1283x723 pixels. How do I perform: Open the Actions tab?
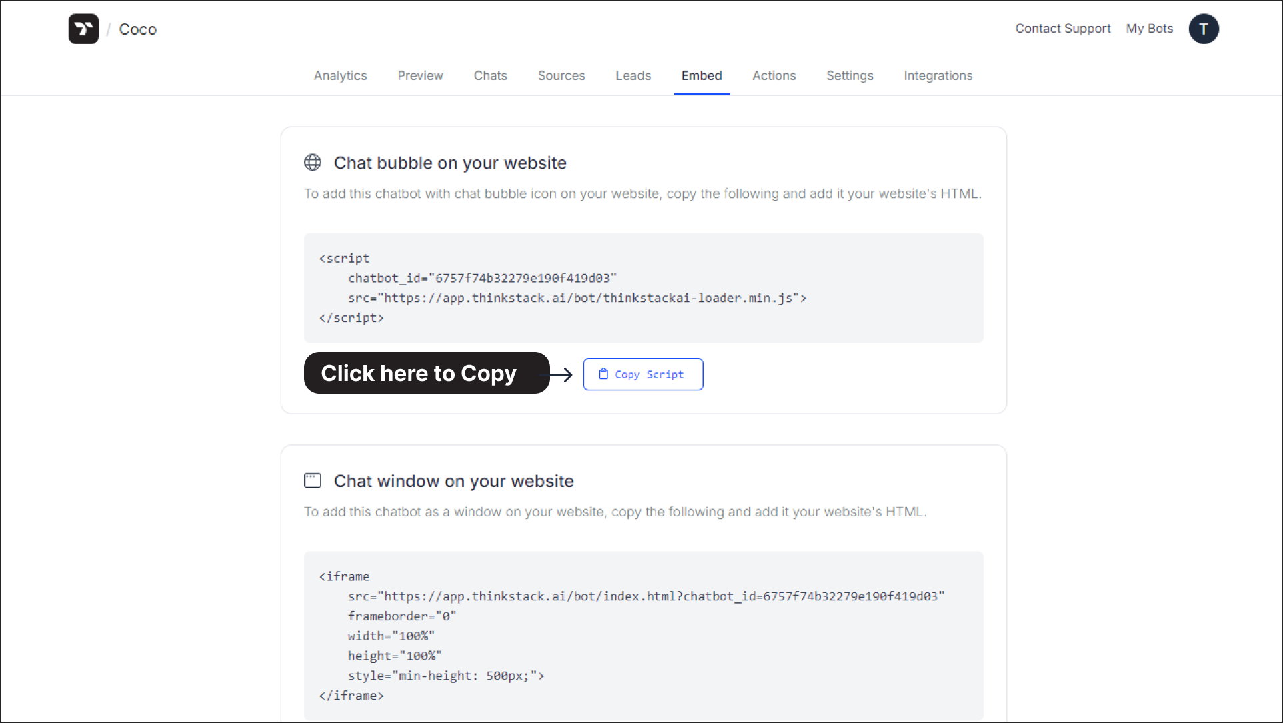[775, 76]
